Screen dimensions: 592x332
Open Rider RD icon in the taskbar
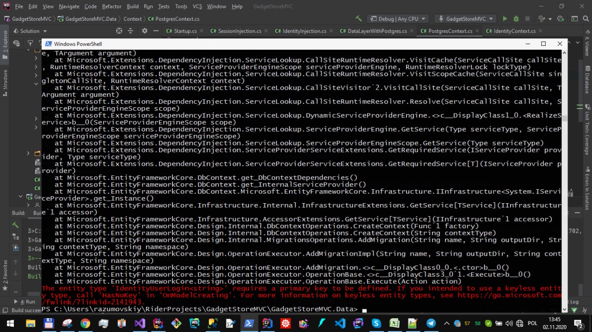coord(158,323)
